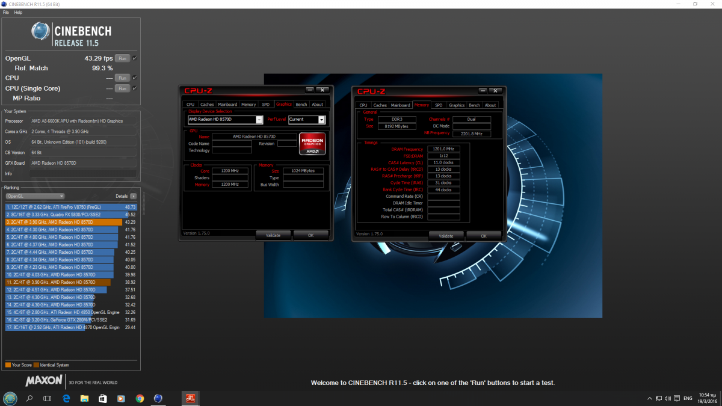
Task: Toggle the CPU test checkbox
Action: click(x=135, y=78)
